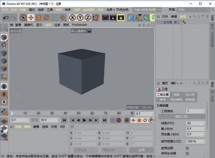Toggle the 使用动画 checkbox
Viewport: 215px width, 158px height.
187,148
